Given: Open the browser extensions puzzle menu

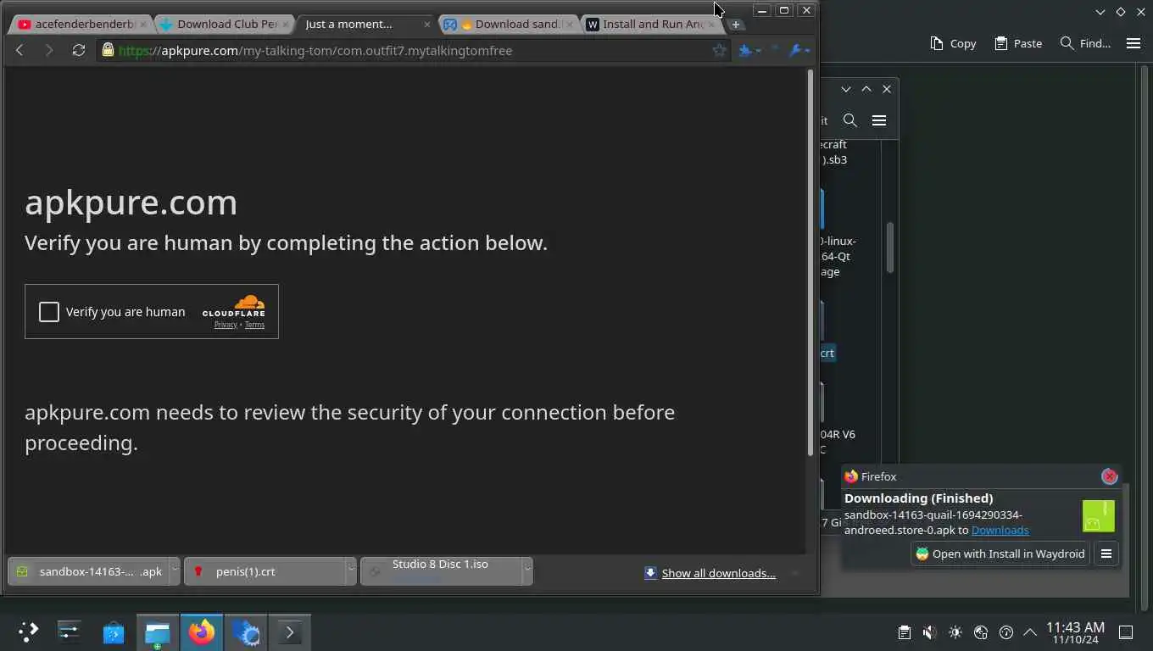Looking at the screenshot, I should (x=749, y=51).
